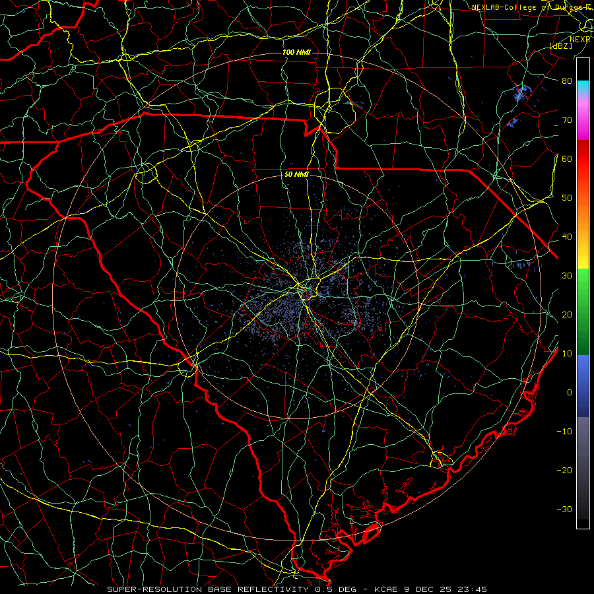Click the 0 value on the dBZ scale

coord(570,393)
